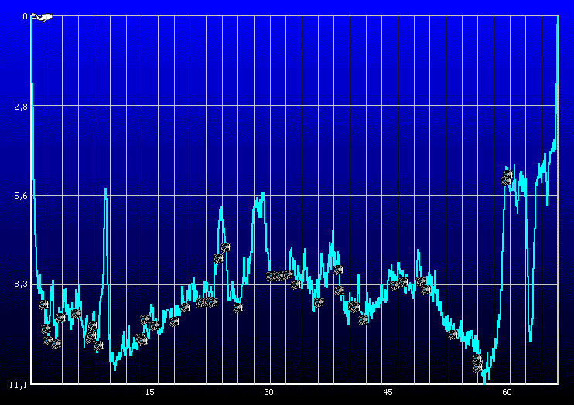Select uppermost camera marker at the dive start
The width and height of the screenshot is (574, 405).
[x=43, y=305]
